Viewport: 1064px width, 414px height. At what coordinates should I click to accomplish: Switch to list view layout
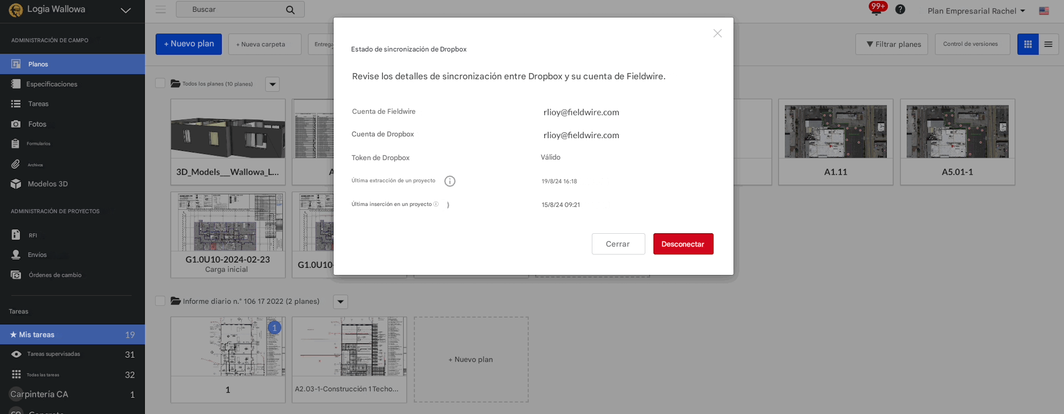click(x=1048, y=44)
